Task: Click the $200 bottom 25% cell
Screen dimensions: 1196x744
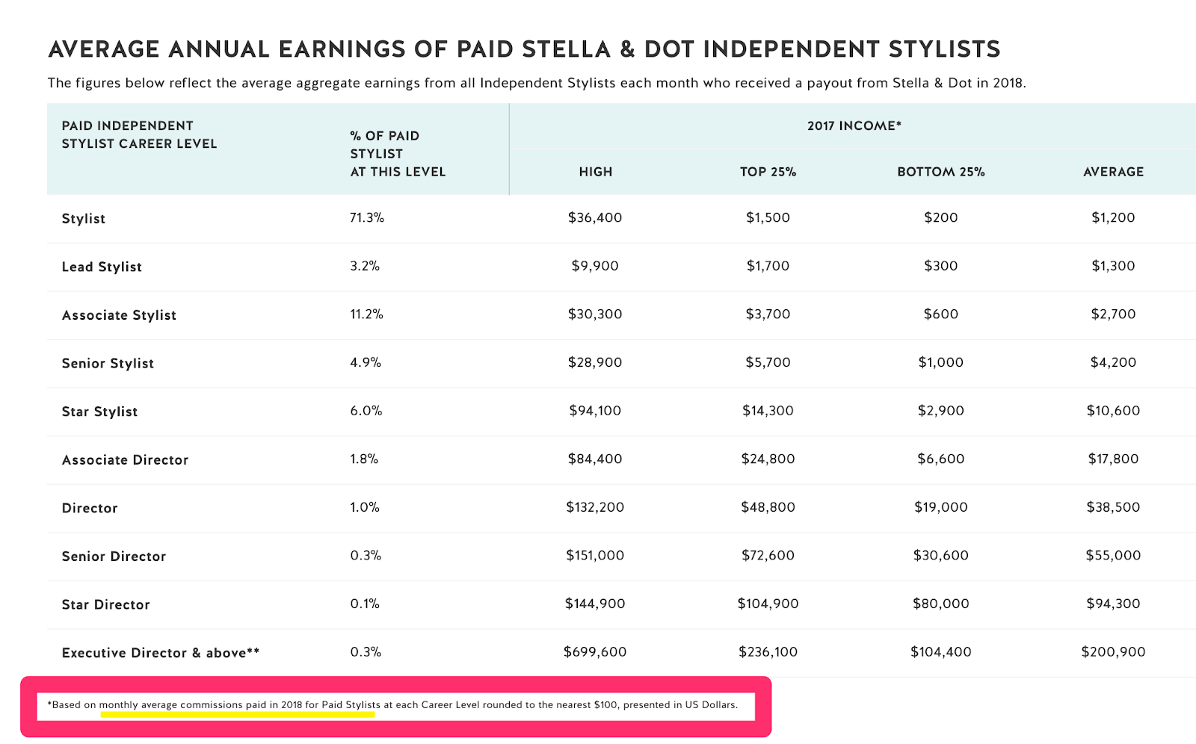Action: click(x=941, y=217)
